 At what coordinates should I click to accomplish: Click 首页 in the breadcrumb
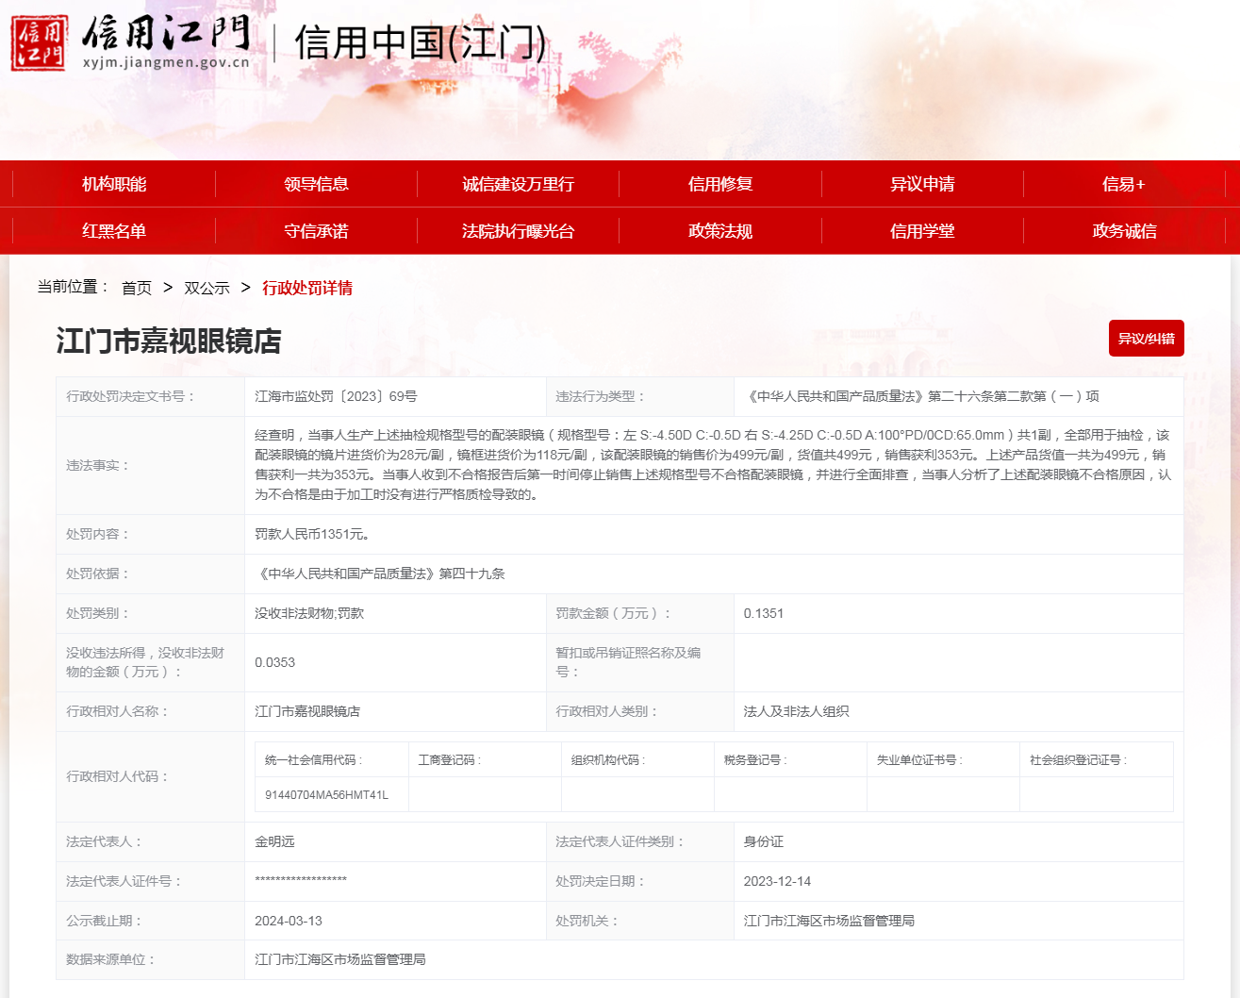(137, 288)
